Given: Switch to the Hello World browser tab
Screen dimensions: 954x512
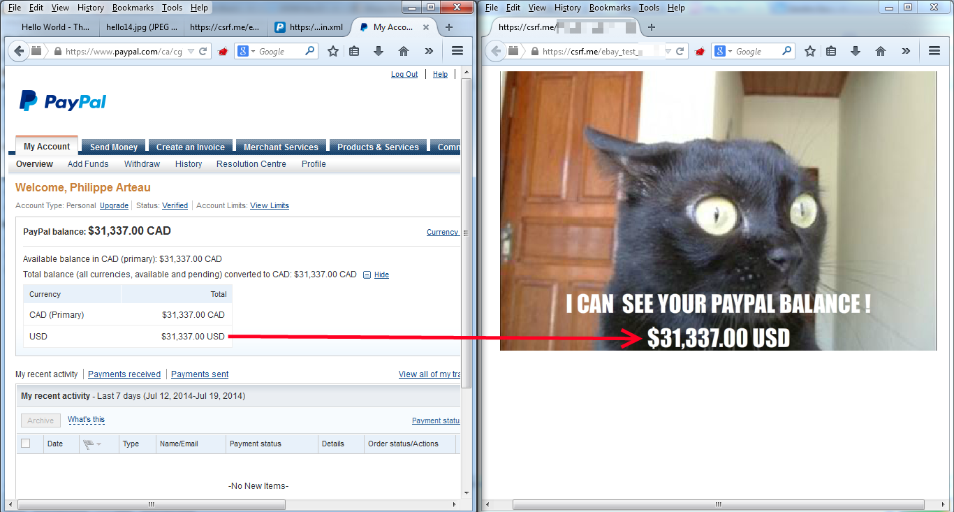Looking at the screenshot, I should (54, 27).
